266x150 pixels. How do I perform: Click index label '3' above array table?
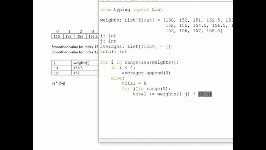coord(93,32)
